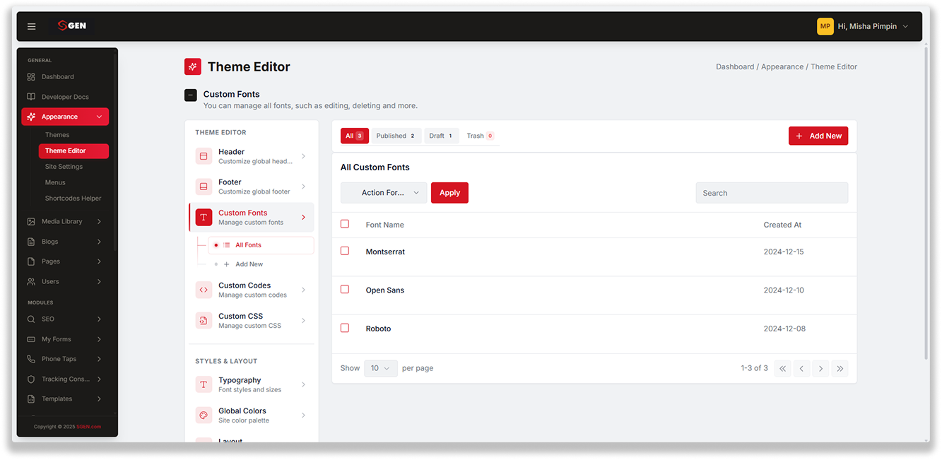Go to last page of results

(x=840, y=368)
